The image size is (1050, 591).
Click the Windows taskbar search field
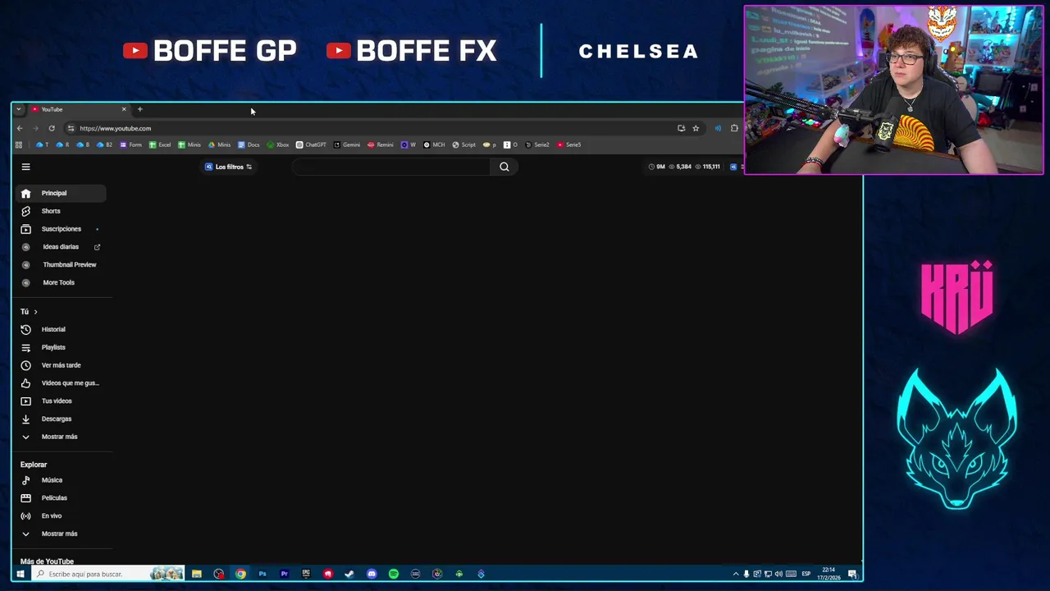click(x=107, y=574)
